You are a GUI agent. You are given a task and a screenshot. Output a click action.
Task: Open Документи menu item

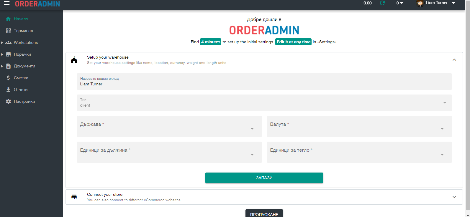point(24,66)
